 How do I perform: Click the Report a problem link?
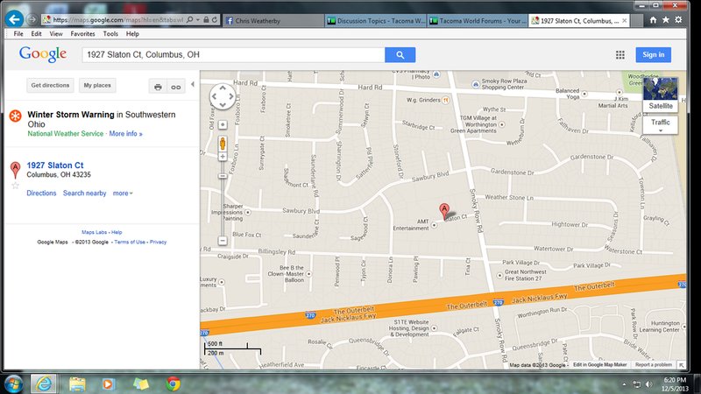(654, 365)
